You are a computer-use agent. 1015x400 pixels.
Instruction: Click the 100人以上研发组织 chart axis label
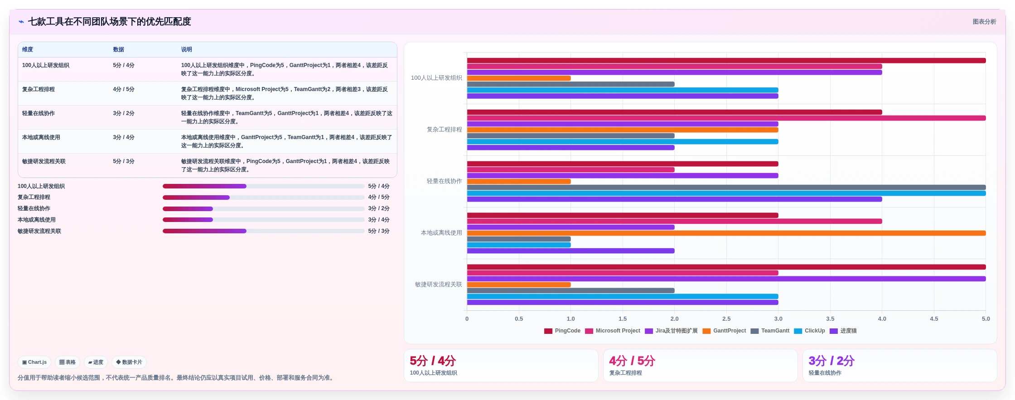tap(436, 78)
